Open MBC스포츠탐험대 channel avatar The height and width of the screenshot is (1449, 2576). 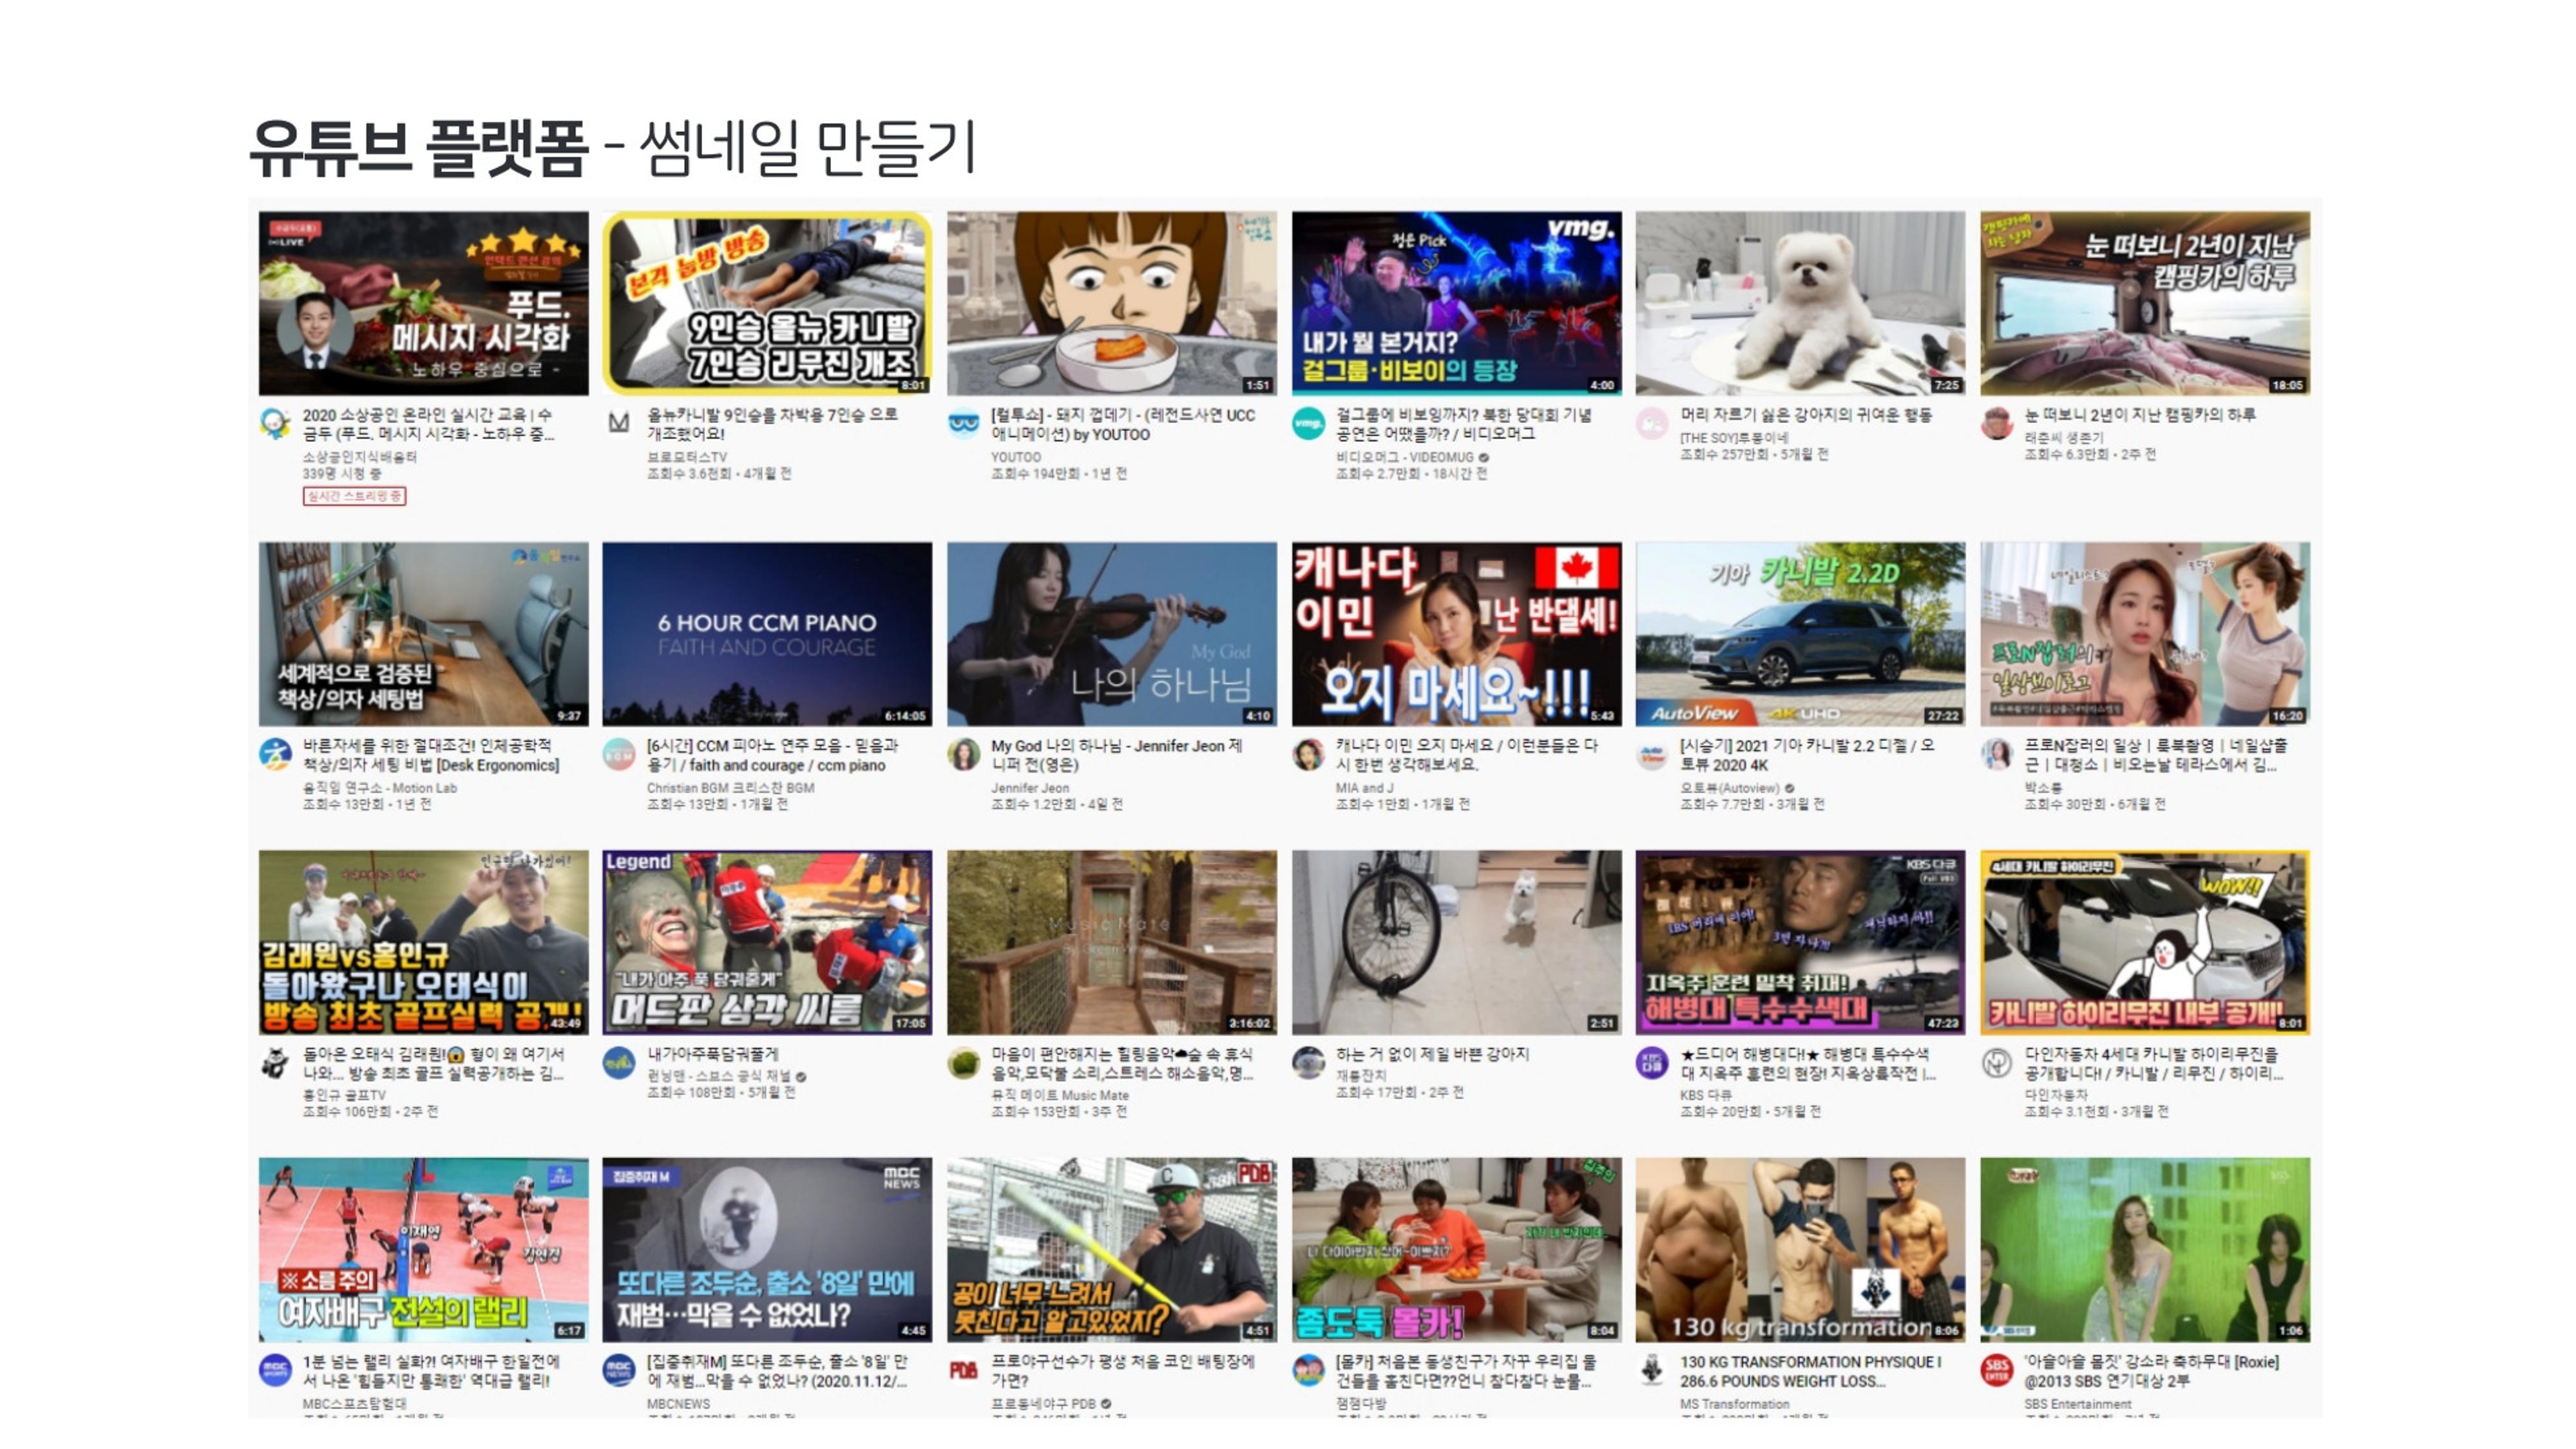pyautogui.click(x=275, y=1370)
